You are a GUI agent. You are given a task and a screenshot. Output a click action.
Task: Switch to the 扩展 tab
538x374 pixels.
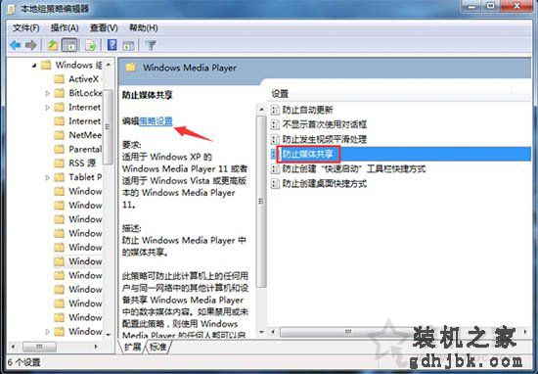click(x=132, y=347)
